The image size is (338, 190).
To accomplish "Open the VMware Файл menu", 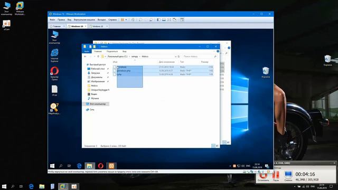I will click(52, 20).
